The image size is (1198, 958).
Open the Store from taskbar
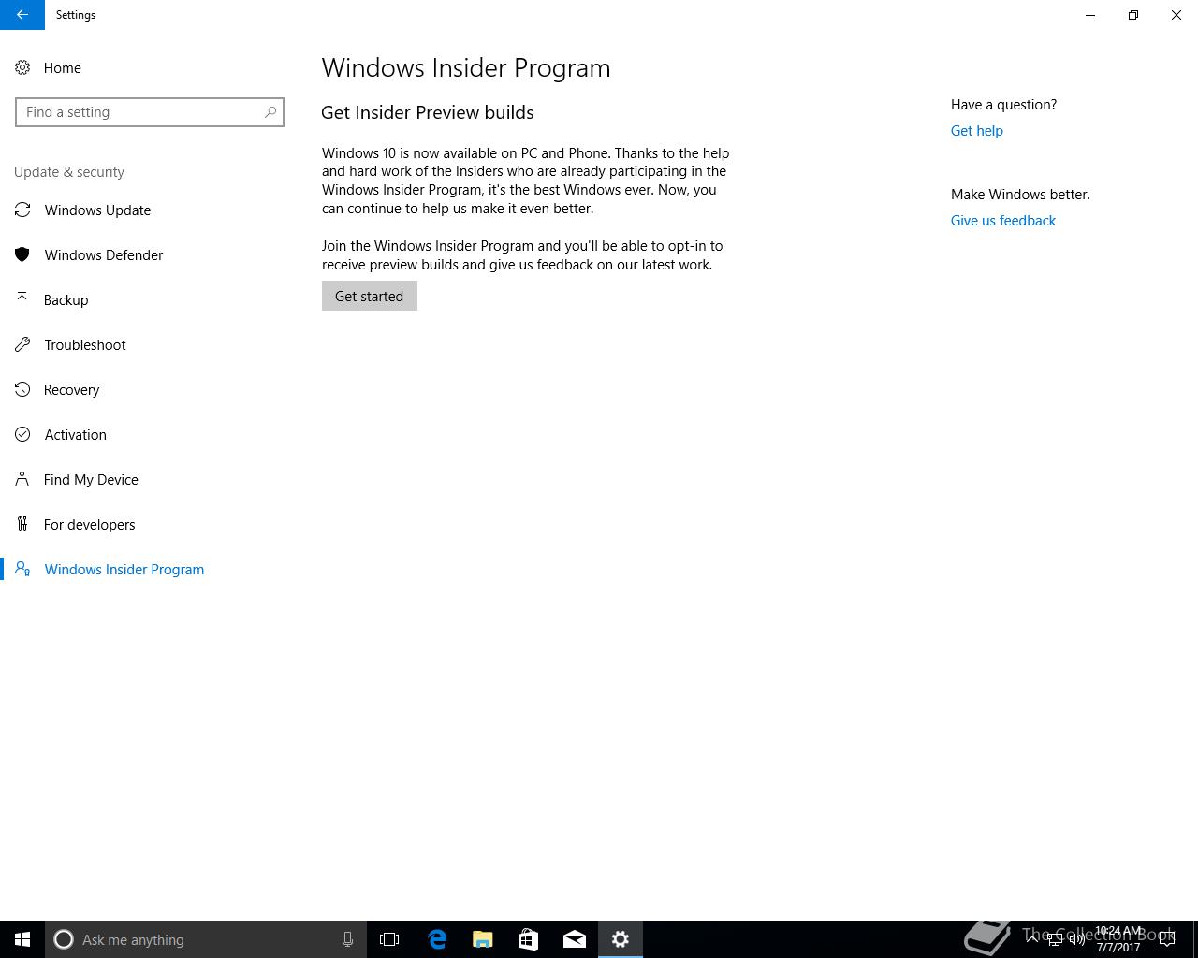pos(529,939)
